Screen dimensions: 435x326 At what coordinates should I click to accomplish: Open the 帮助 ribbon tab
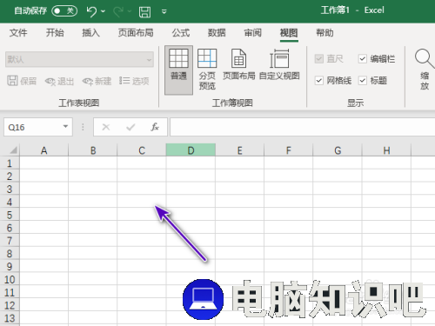pos(325,33)
